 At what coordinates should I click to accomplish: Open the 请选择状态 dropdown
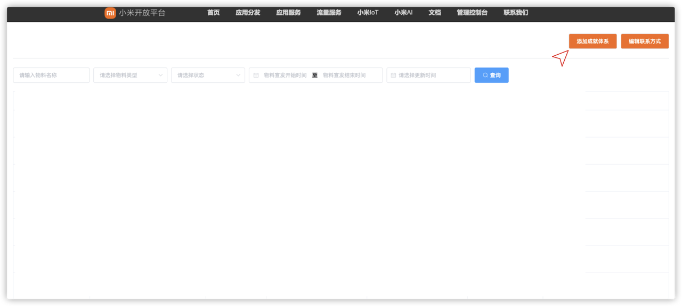[x=208, y=75]
